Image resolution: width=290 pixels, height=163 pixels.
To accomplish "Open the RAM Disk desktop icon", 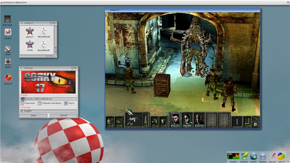I will (8, 20).
